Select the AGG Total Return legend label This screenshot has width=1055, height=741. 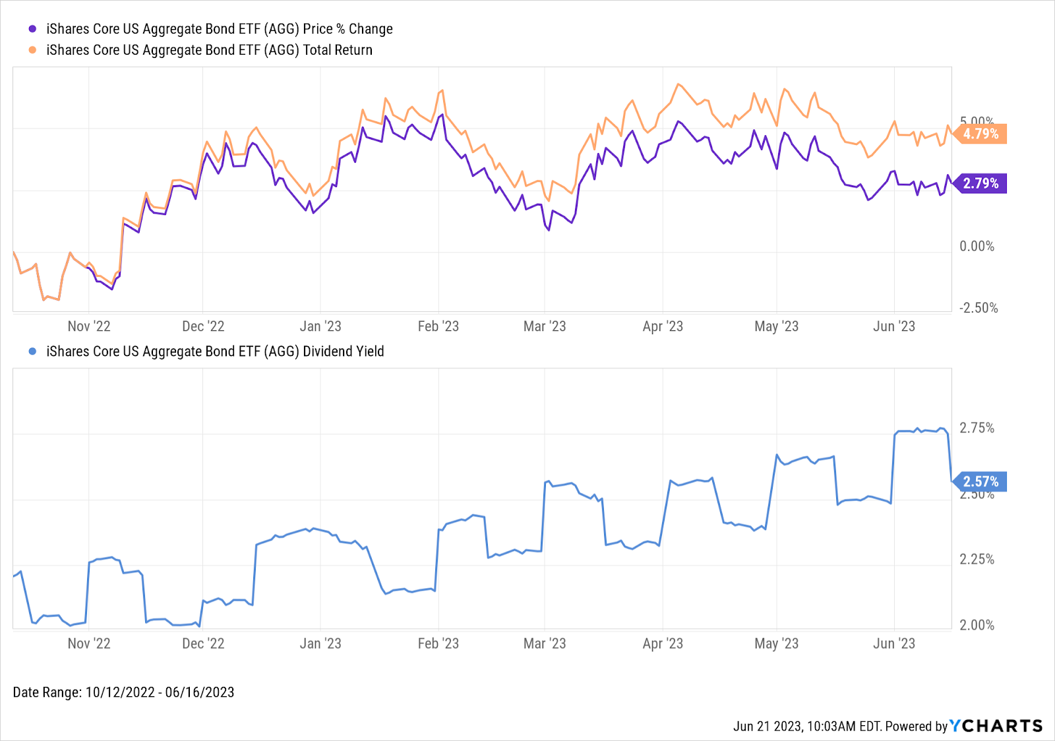pos(210,50)
